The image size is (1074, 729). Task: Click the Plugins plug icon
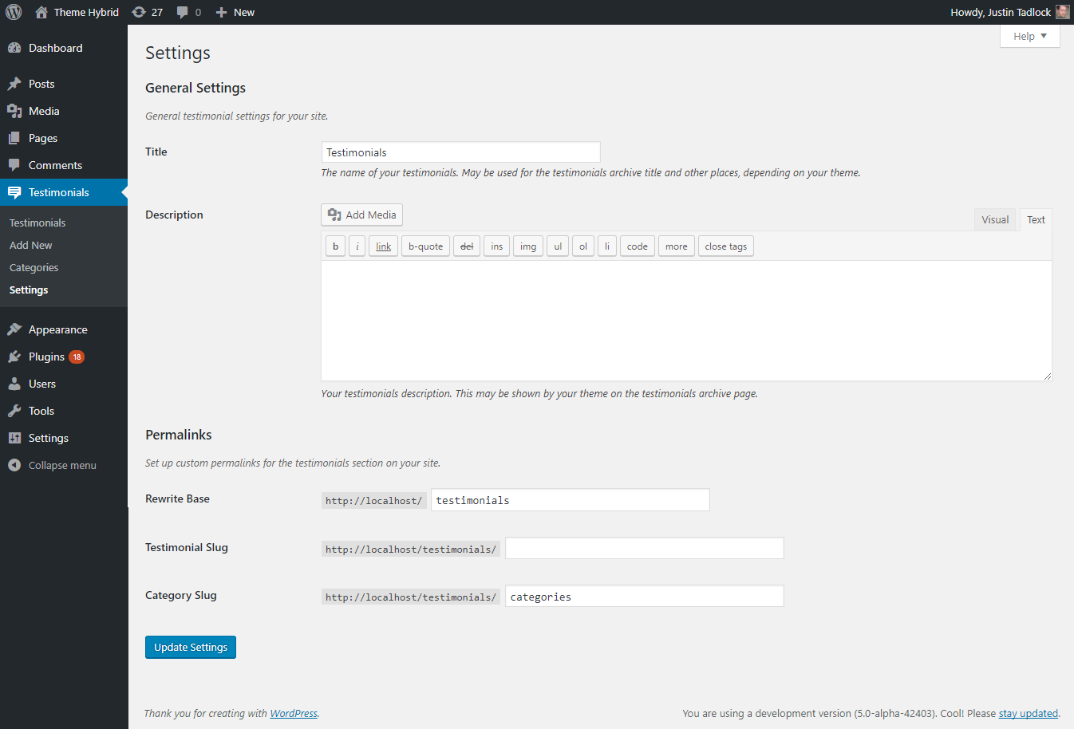click(x=14, y=357)
